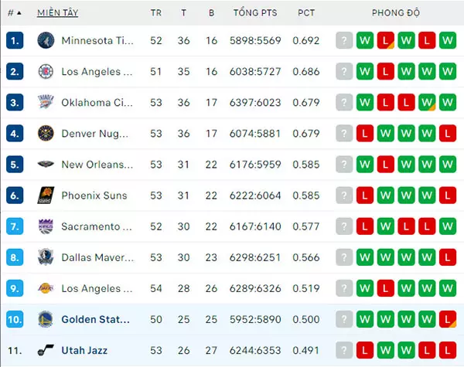Viewport: 464px width, 367px height.
Task: Click the Oklahoma City Thunder logo
Action: (x=46, y=102)
